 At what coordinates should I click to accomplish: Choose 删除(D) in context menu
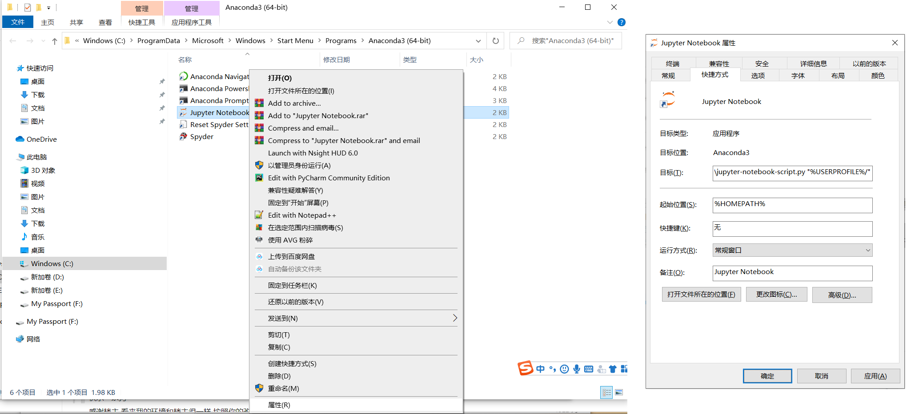click(356, 376)
